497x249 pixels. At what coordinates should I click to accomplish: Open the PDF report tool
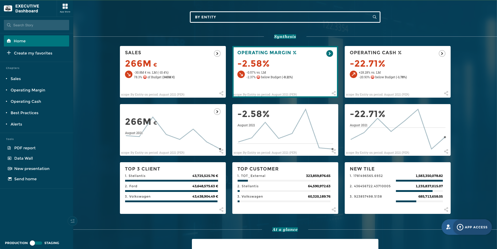(x=25, y=148)
